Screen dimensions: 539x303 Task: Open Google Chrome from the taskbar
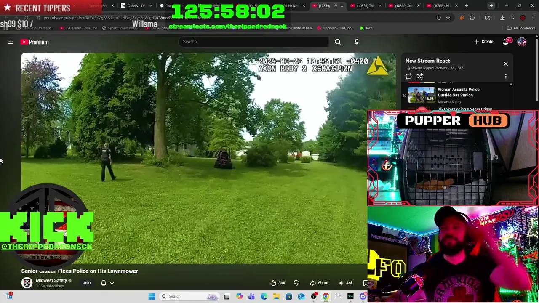pyautogui.click(x=326, y=296)
